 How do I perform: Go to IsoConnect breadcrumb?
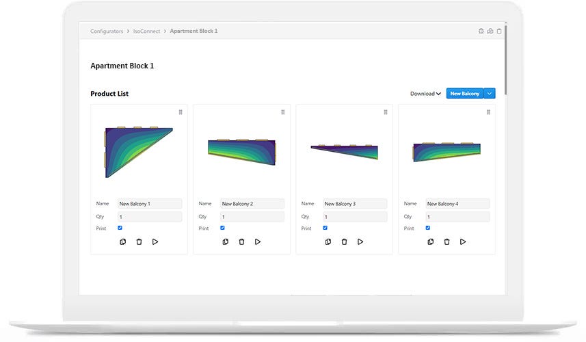[146, 31]
